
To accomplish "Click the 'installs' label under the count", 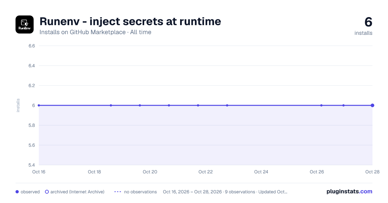I will (363, 33).
